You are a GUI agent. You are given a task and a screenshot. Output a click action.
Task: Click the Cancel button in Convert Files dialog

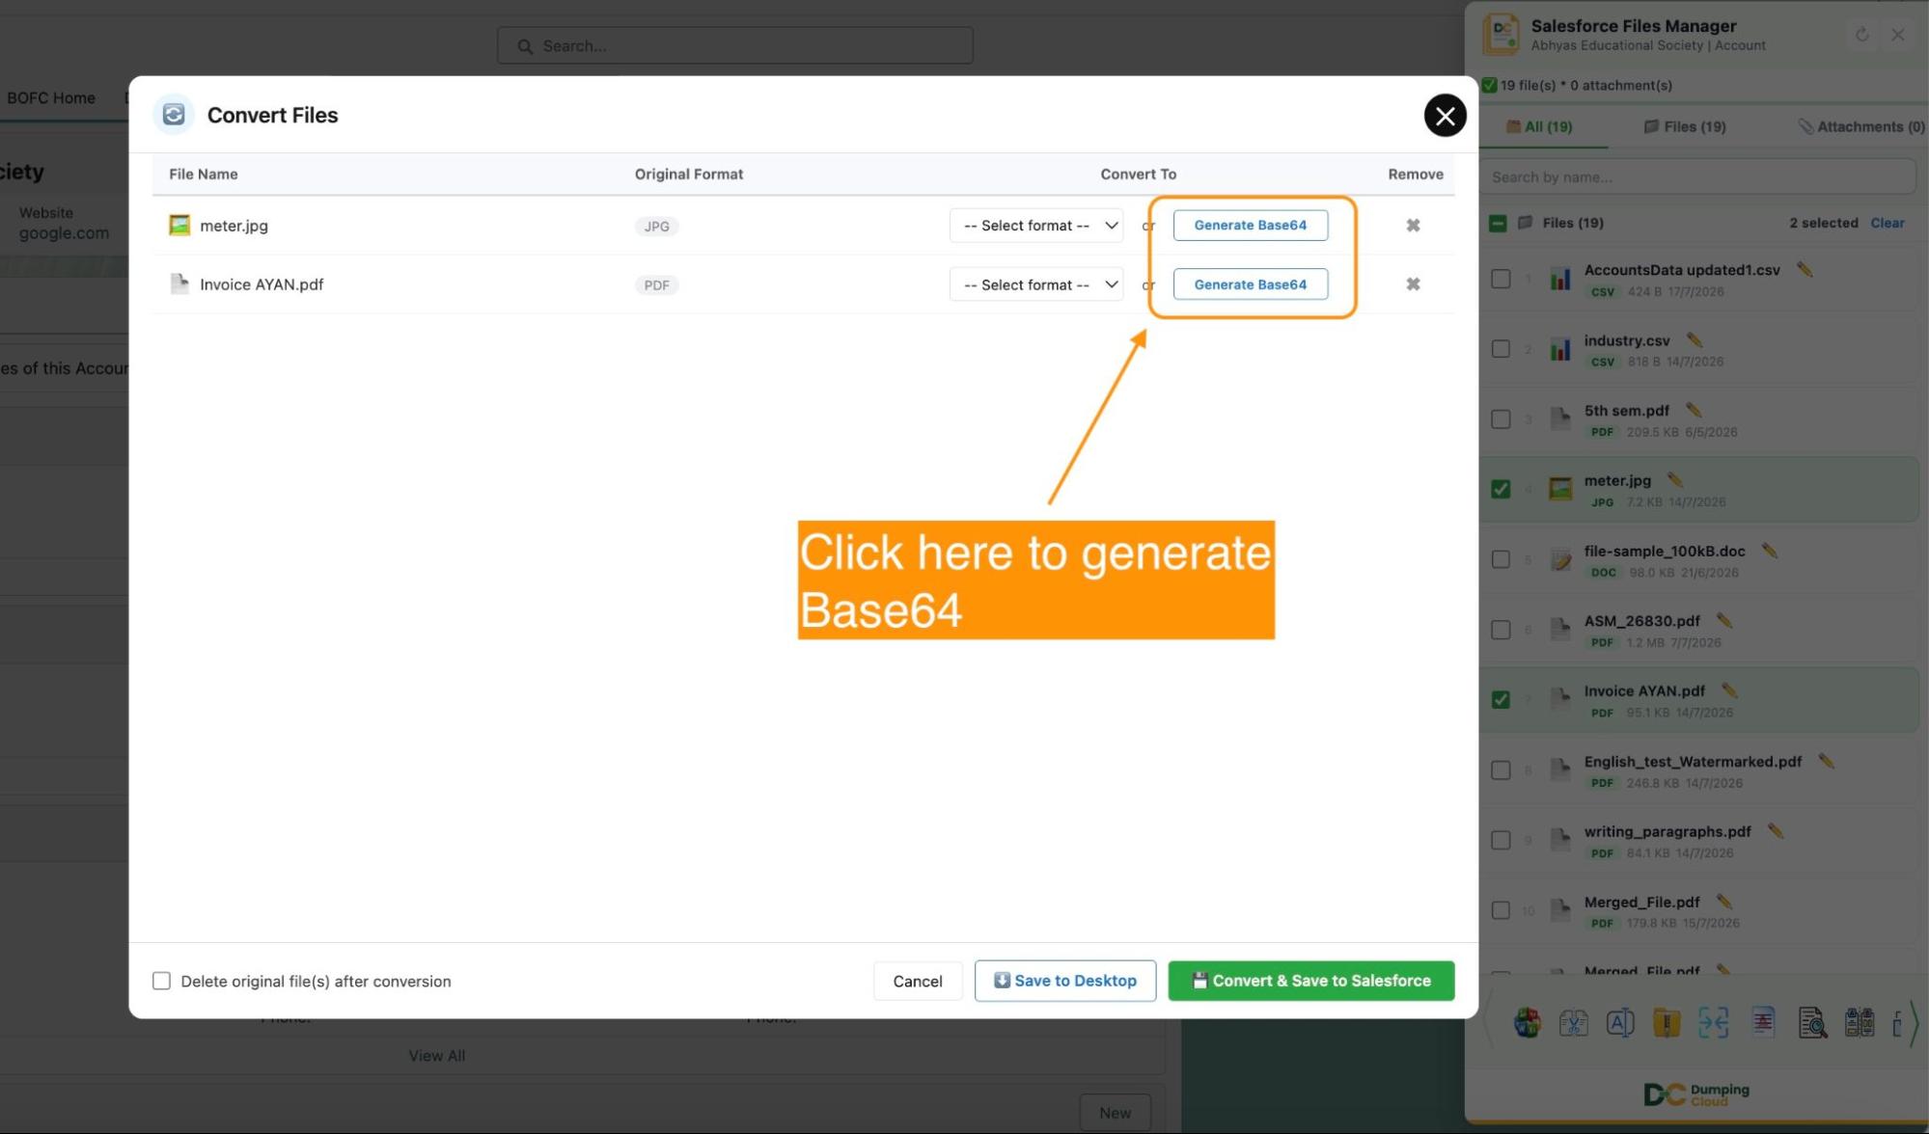click(917, 981)
